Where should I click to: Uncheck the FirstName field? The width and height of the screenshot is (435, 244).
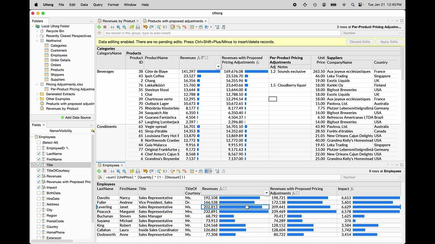(x=39, y=159)
